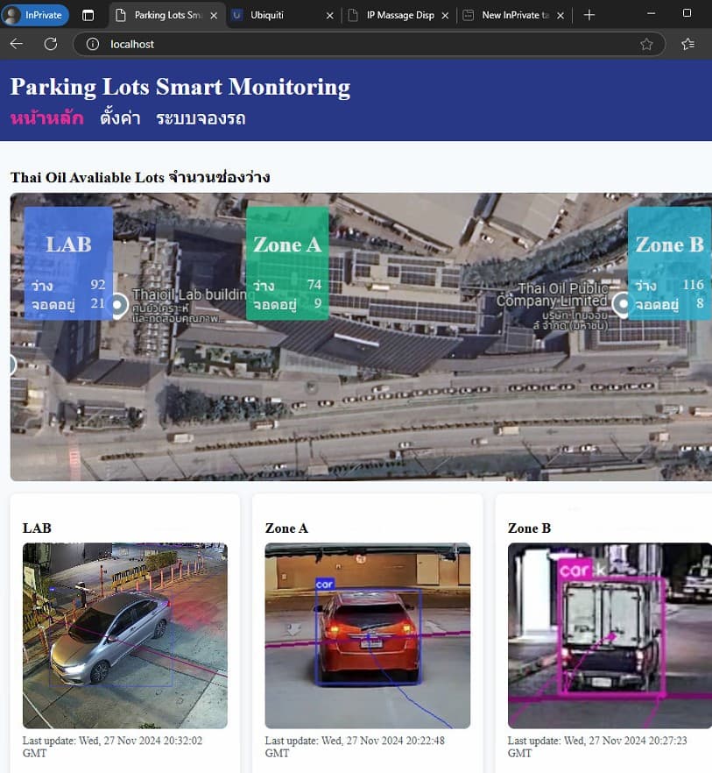Add this page to favorites star icon

pyautogui.click(x=646, y=45)
